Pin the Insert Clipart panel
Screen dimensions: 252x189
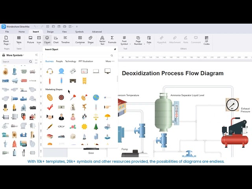(115, 49)
